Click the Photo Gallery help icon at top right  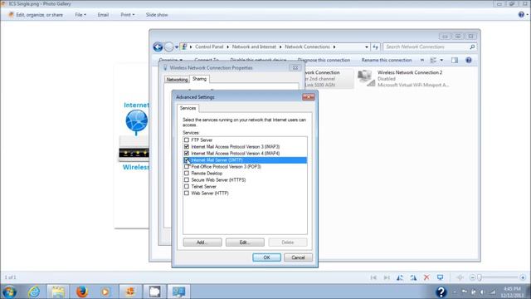click(521, 15)
